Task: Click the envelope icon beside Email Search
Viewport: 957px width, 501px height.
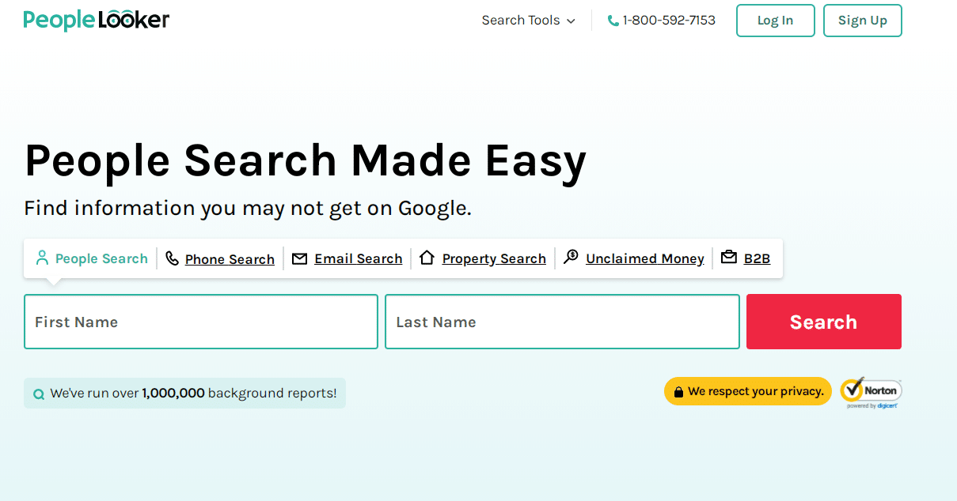Action: [x=299, y=258]
